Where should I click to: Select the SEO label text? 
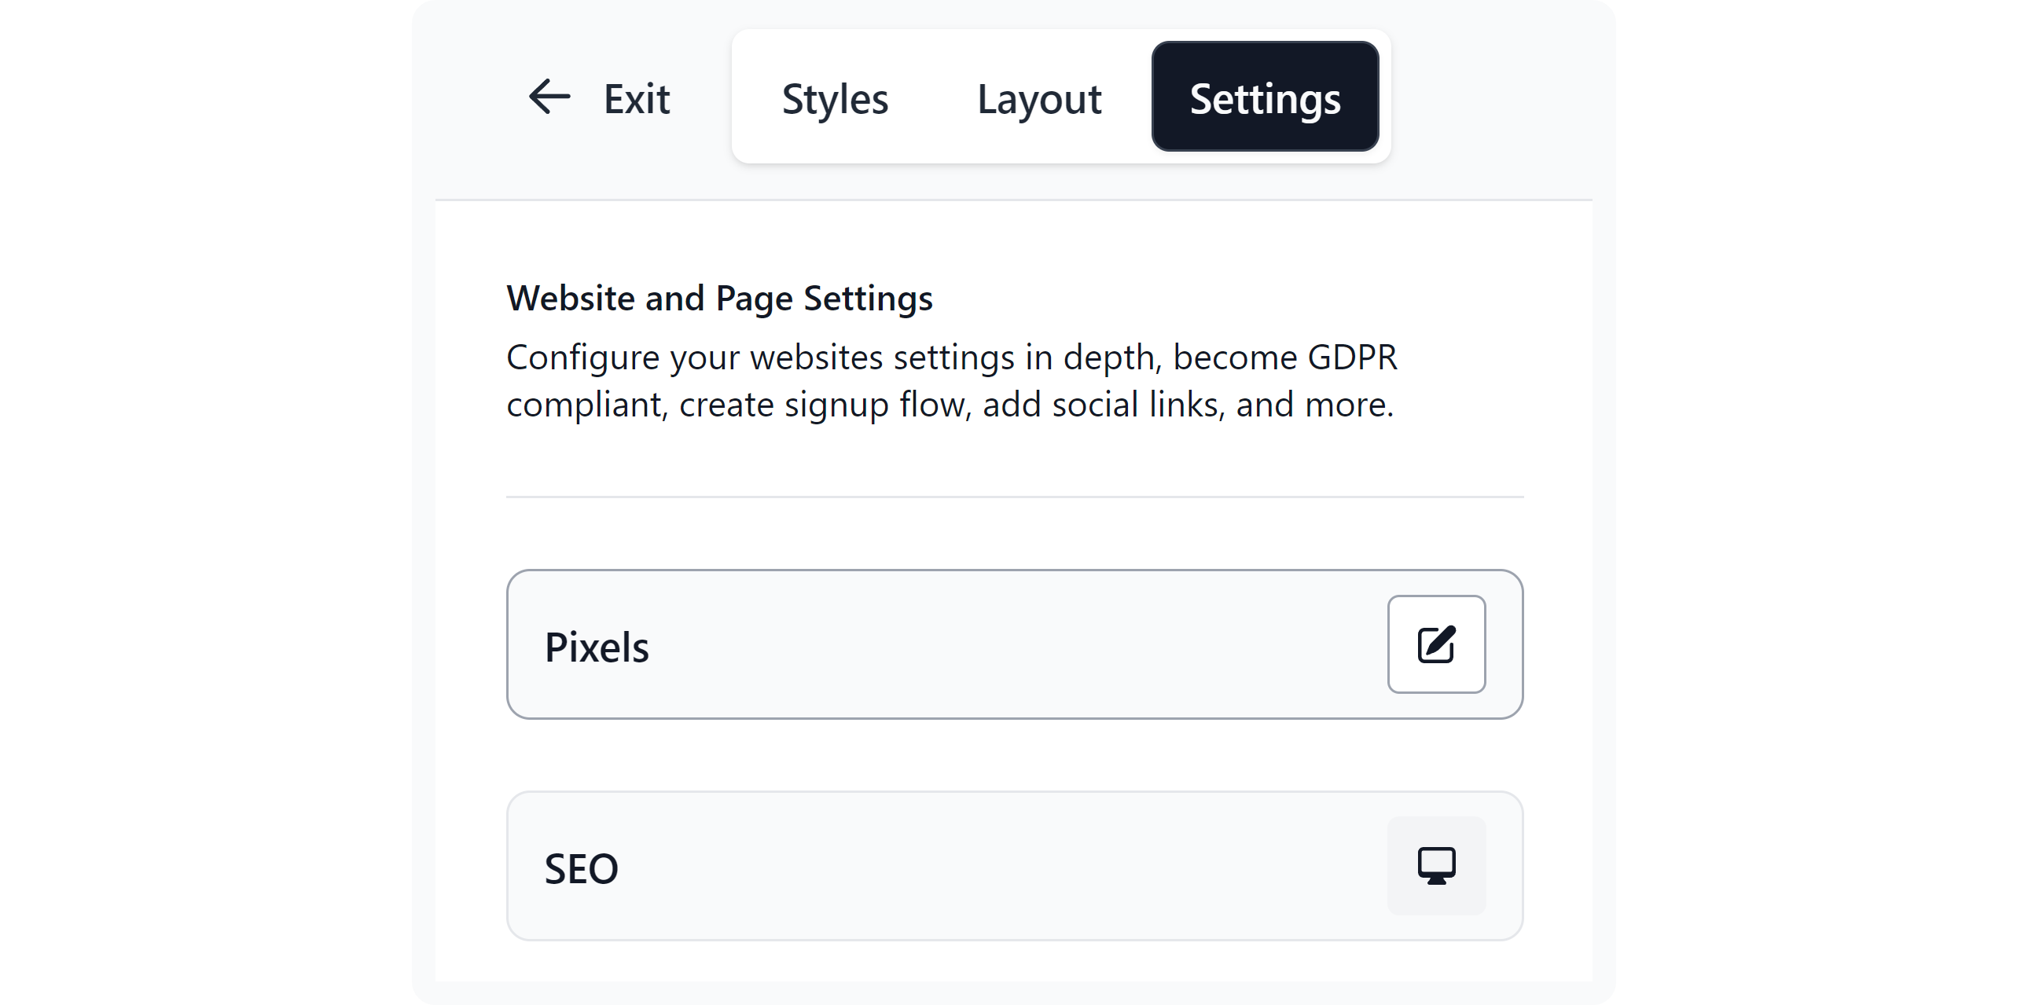click(x=581, y=869)
